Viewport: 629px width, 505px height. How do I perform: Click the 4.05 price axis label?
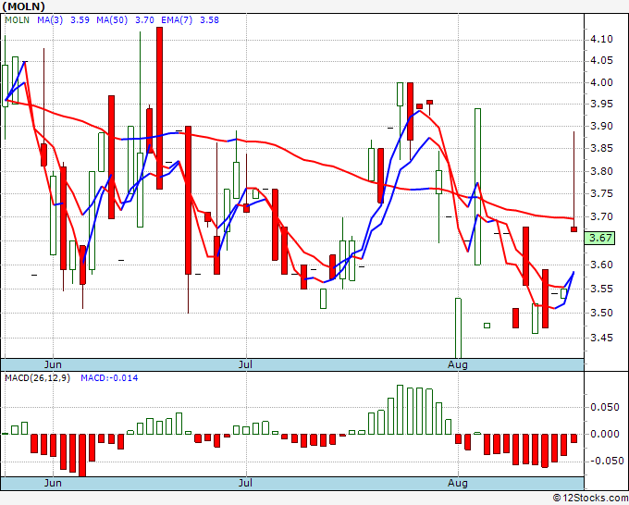[x=601, y=60]
